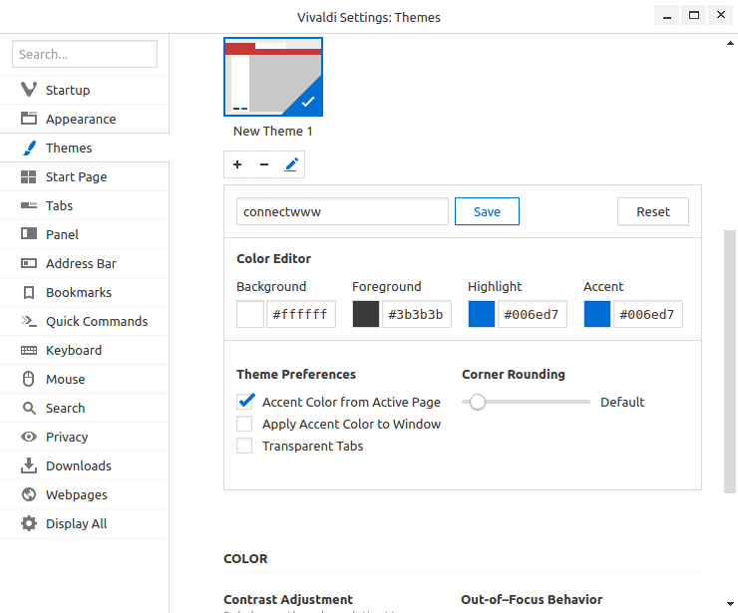738x613 pixels.
Task: Click the Appearance window icon
Action: (29, 119)
